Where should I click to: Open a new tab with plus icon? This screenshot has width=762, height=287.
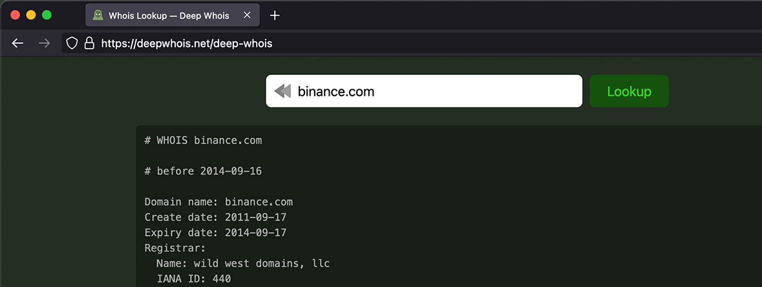tap(275, 16)
